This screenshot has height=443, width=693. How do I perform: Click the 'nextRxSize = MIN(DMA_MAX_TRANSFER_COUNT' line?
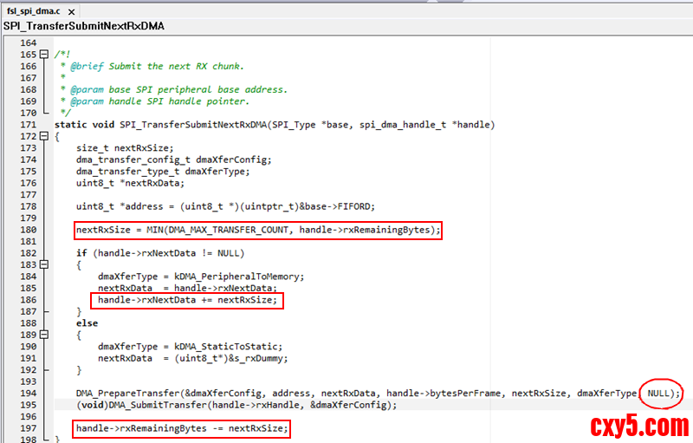[258, 230]
